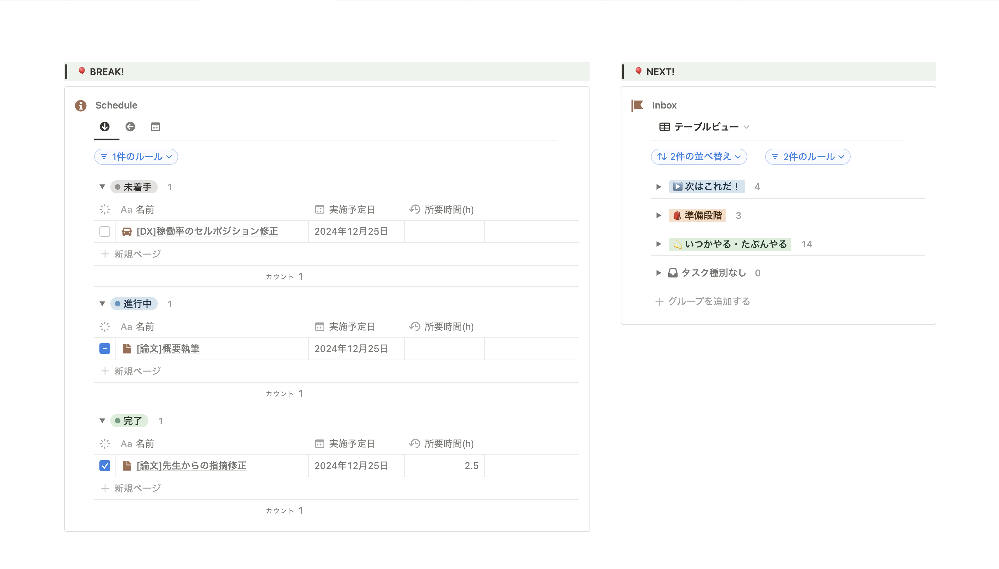Switch to the back-arrow view tab in Schedule
The height and width of the screenshot is (569, 999).
point(130,127)
